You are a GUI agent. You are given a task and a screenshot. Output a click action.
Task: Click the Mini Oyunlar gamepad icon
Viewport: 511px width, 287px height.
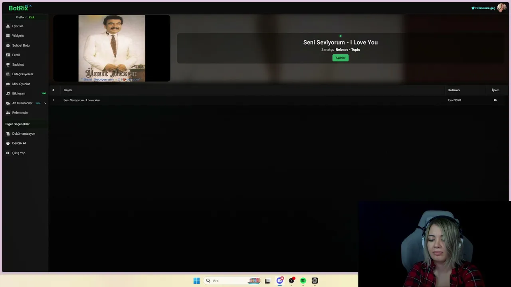click(x=8, y=84)
